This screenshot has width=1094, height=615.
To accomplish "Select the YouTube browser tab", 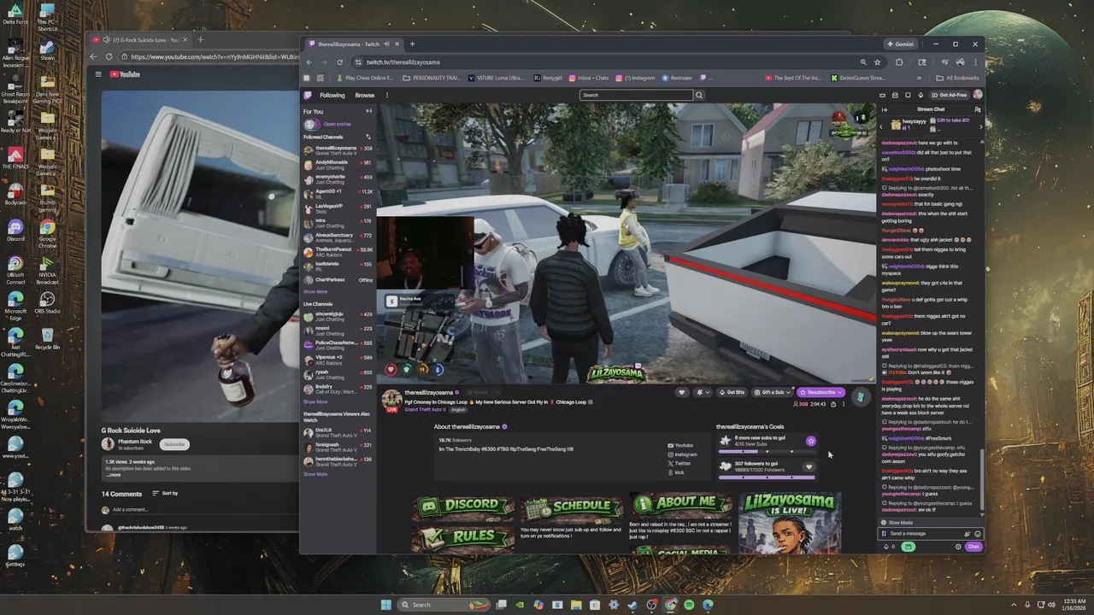I will click(x=141, y=39).
